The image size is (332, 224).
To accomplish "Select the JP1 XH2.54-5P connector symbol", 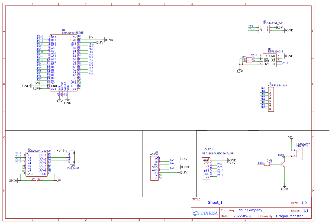I will (73, 158).
